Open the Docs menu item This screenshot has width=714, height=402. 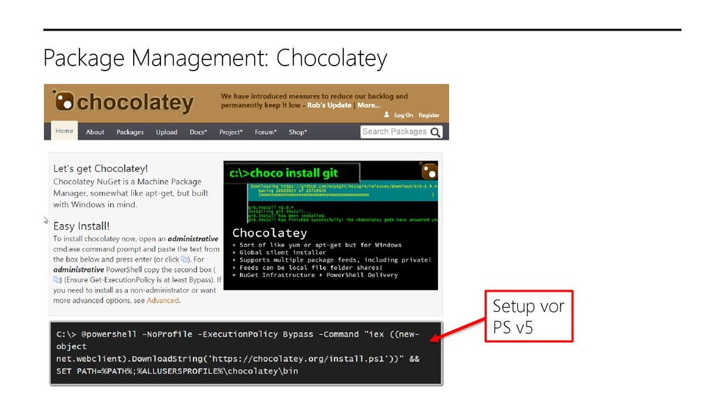point(198,132)
